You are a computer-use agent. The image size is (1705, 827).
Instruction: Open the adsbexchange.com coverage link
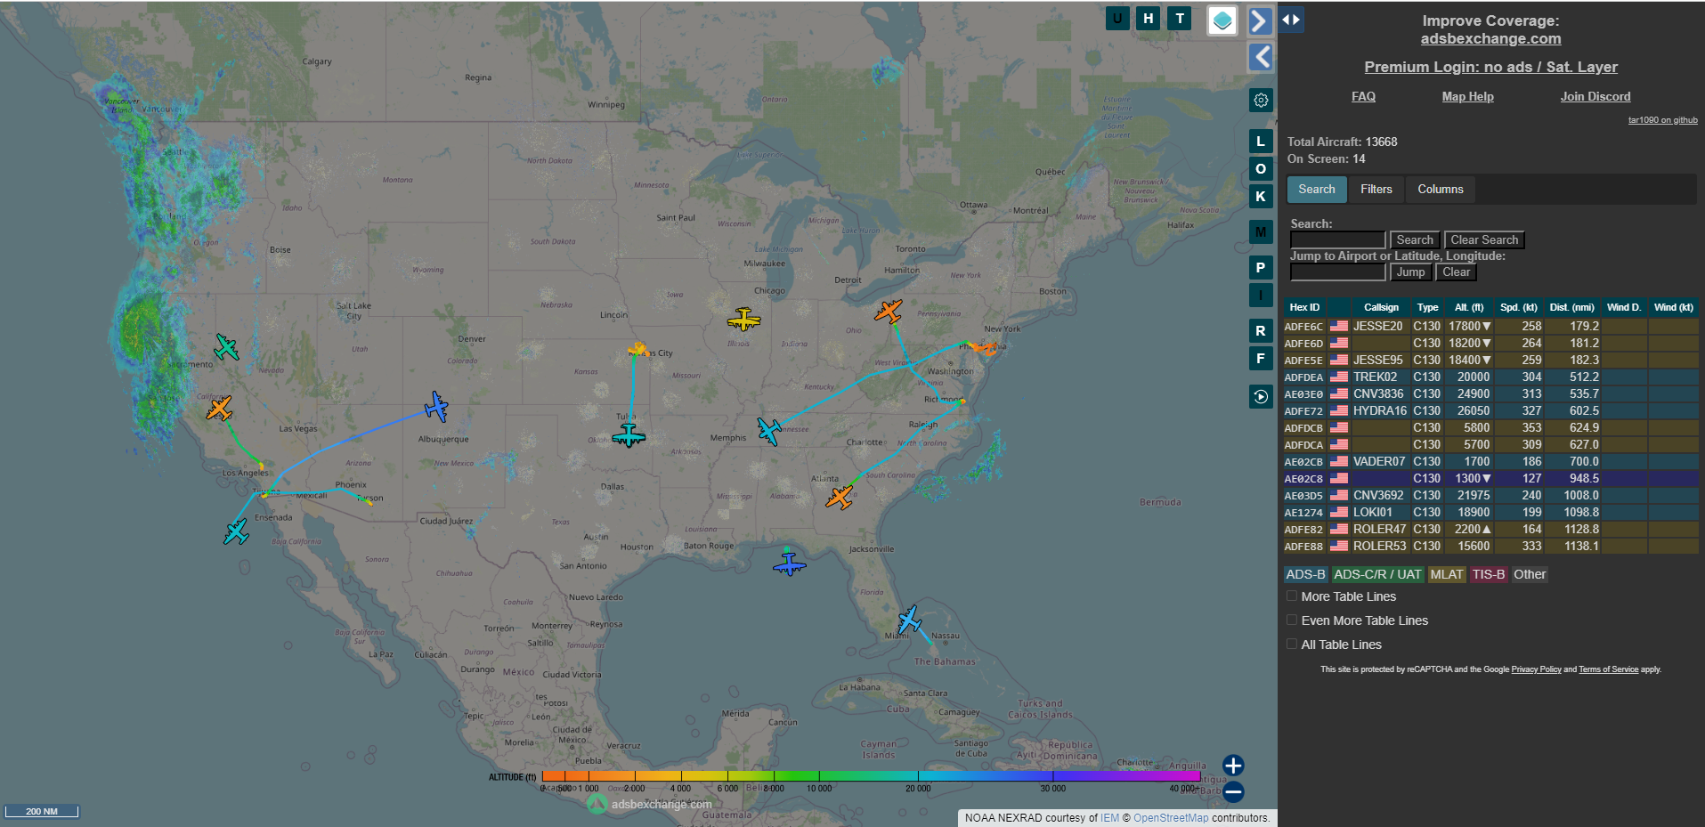(1491, 38)
